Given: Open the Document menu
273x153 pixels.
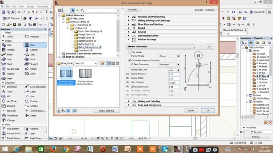Looking at the screenshot, I should pyautogui.click(x=43, y=7).
